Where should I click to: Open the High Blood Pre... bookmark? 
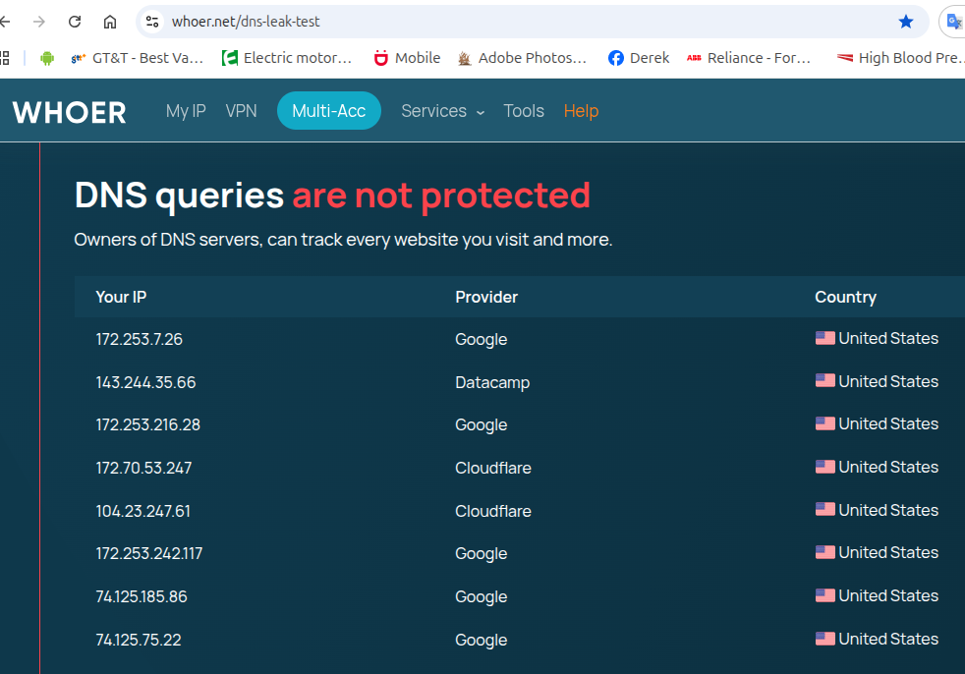pos(898,58)
